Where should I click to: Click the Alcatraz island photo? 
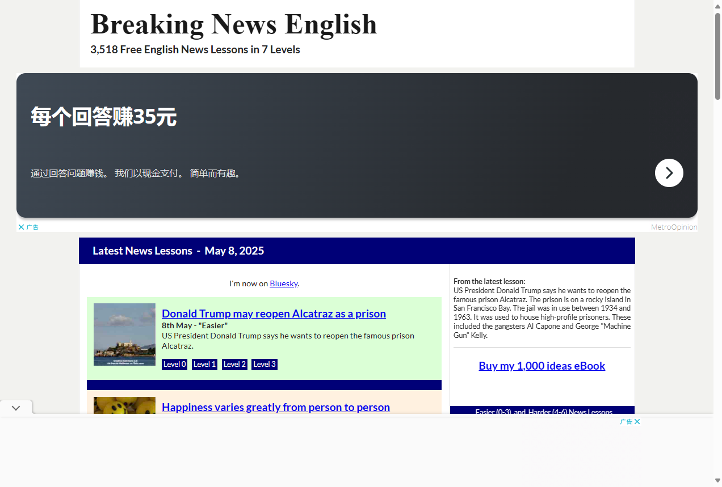124,334
